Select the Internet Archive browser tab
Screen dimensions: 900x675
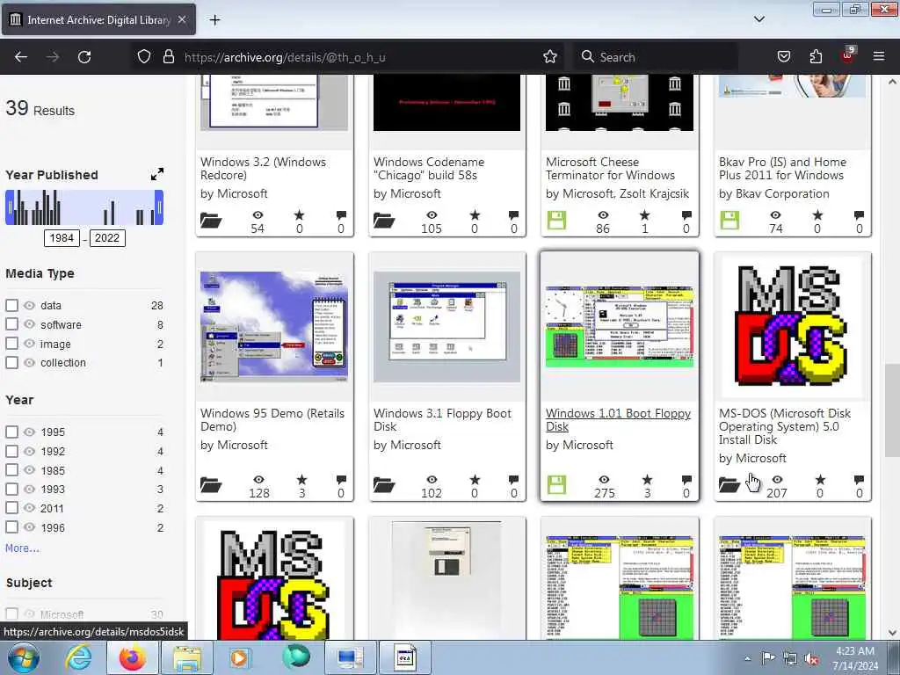click(x=98, y=19)
